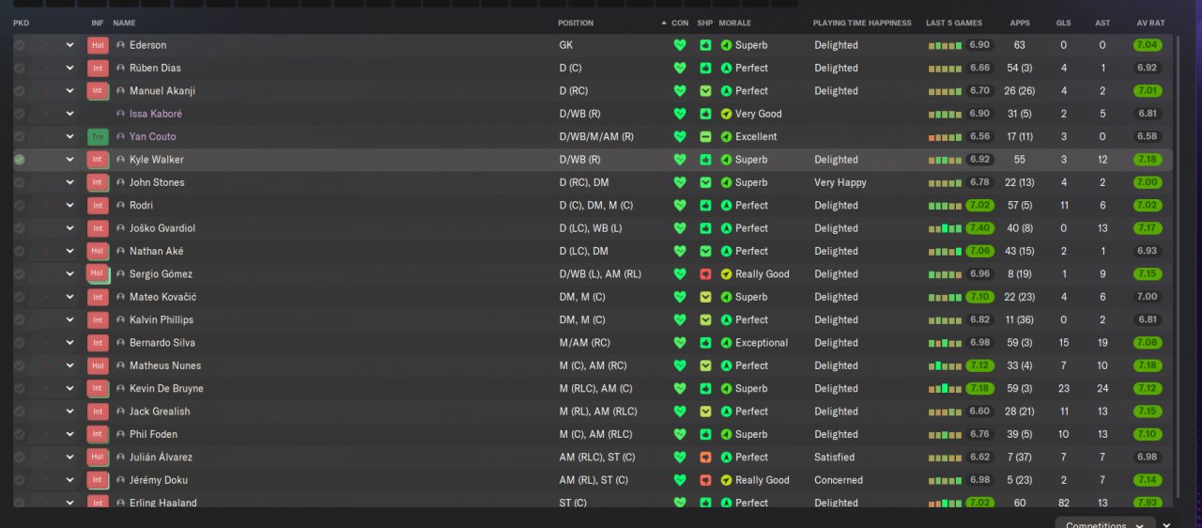This screenshot has height=528, width=1202.
Task: Click the green Trn info badge for Yan Couto
Action: pos(98,136)
